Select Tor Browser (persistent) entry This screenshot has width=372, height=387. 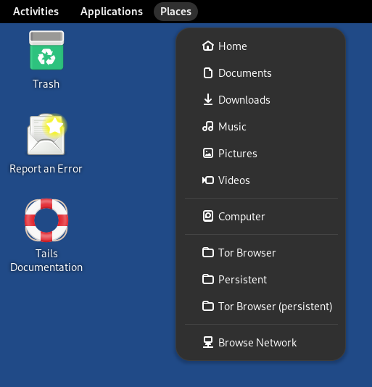261,307
